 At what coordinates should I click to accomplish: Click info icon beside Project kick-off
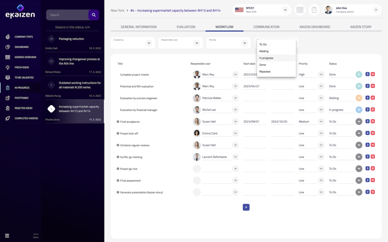118,133
